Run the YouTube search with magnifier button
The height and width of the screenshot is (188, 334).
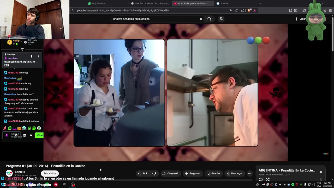coord(209,19)
